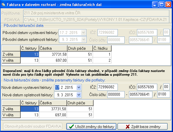
Task: Click Z věta row header in original table
Action: [11, 54]
